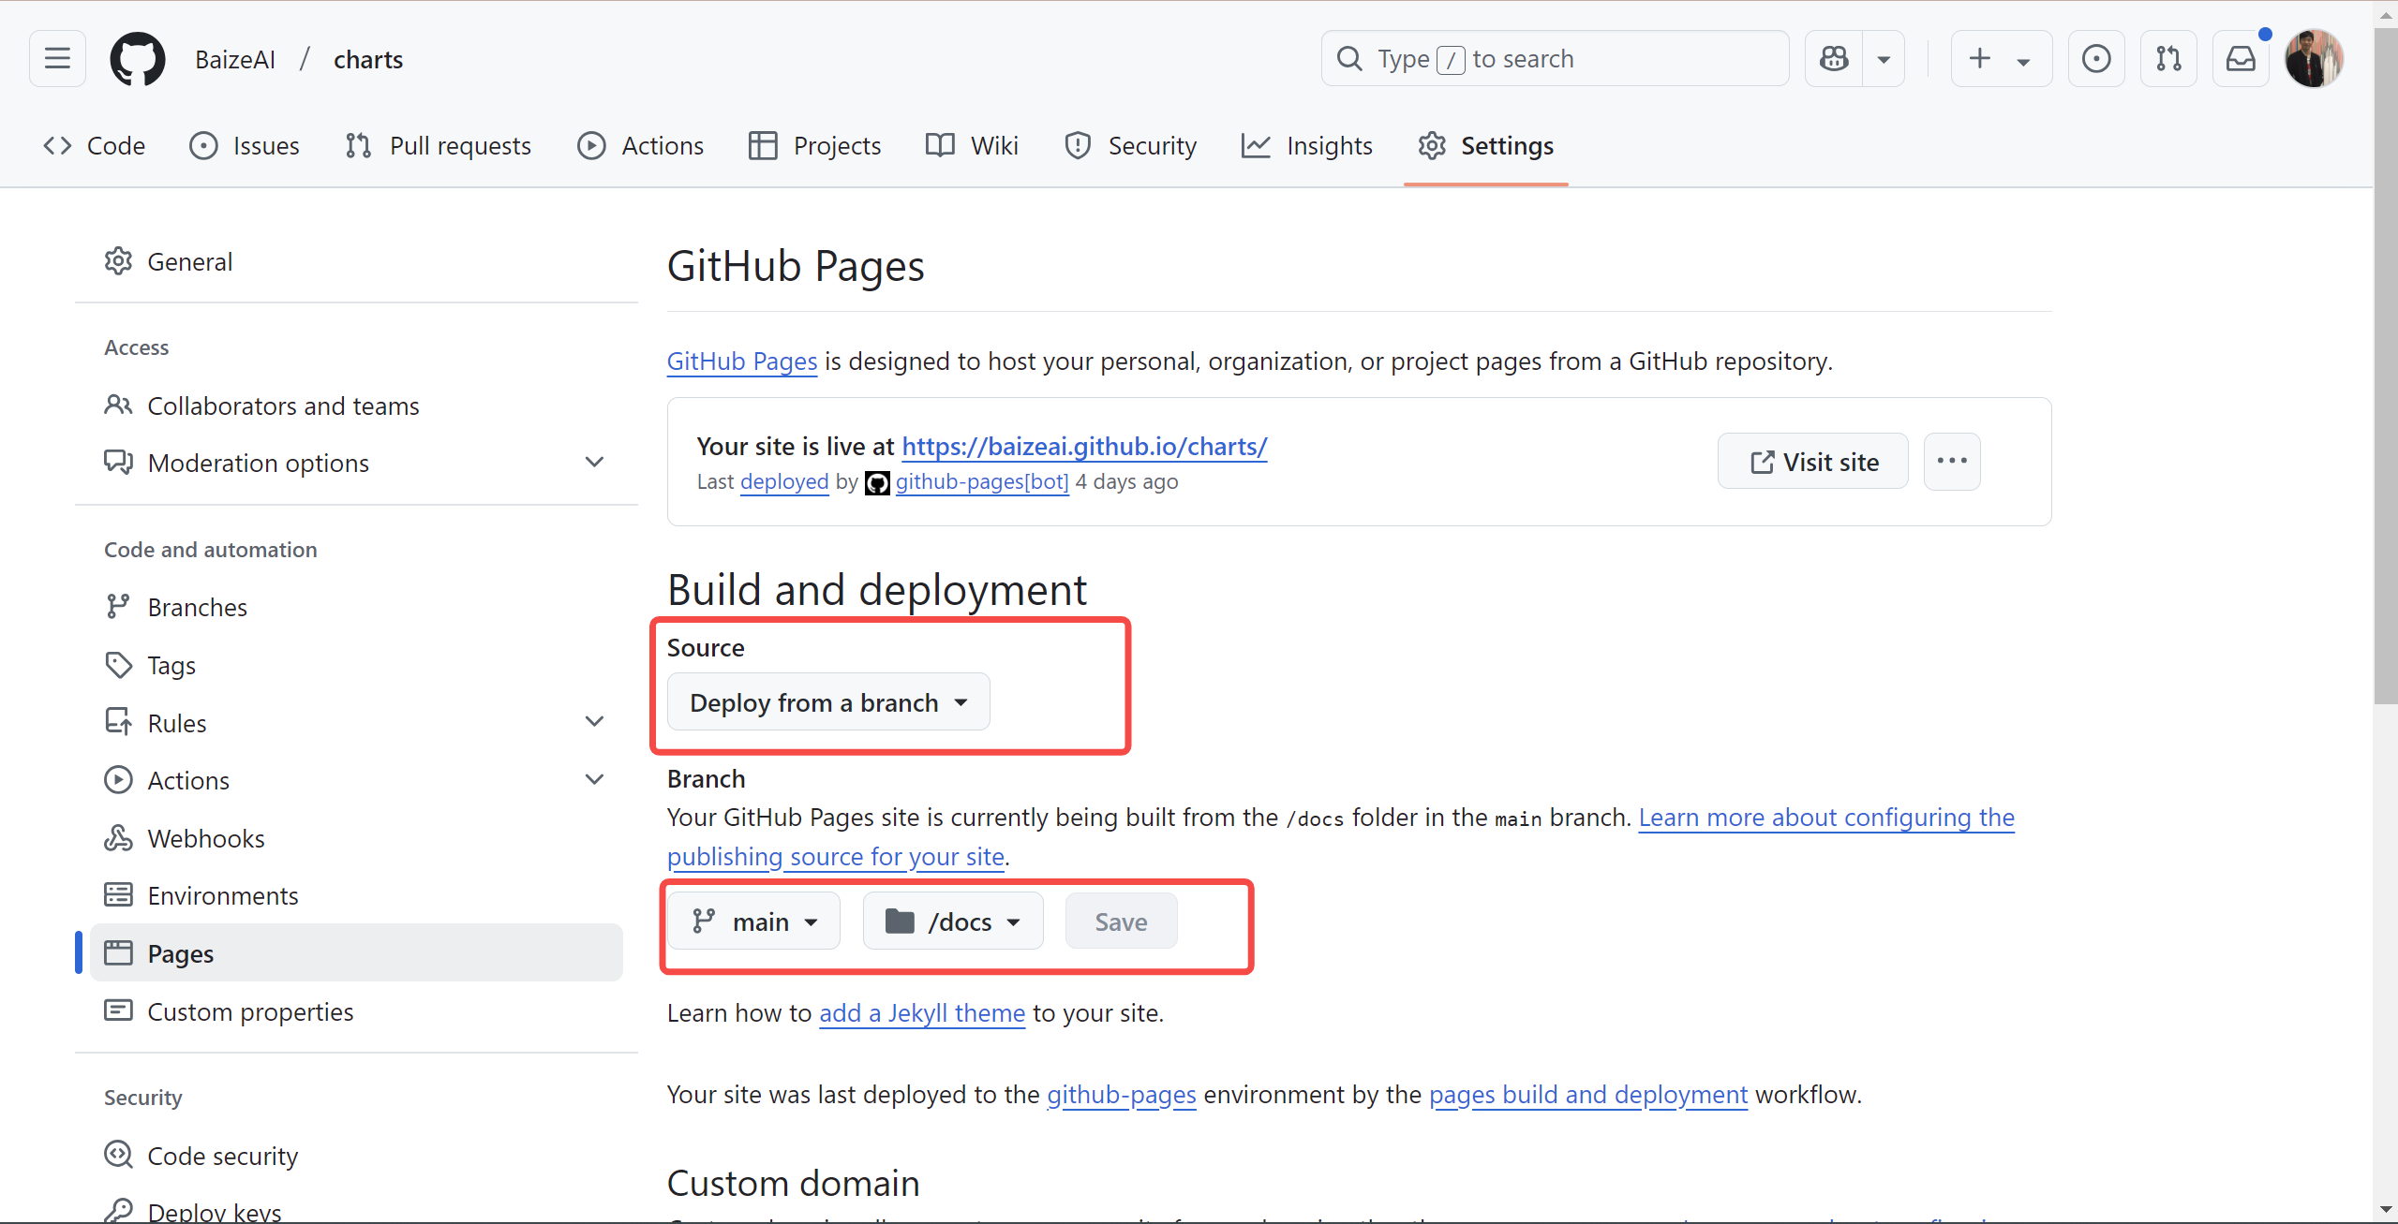Open pages build and deployment workflow link
Viewport: 2398px width, 1224px height.
[x=1588, y=1095]
